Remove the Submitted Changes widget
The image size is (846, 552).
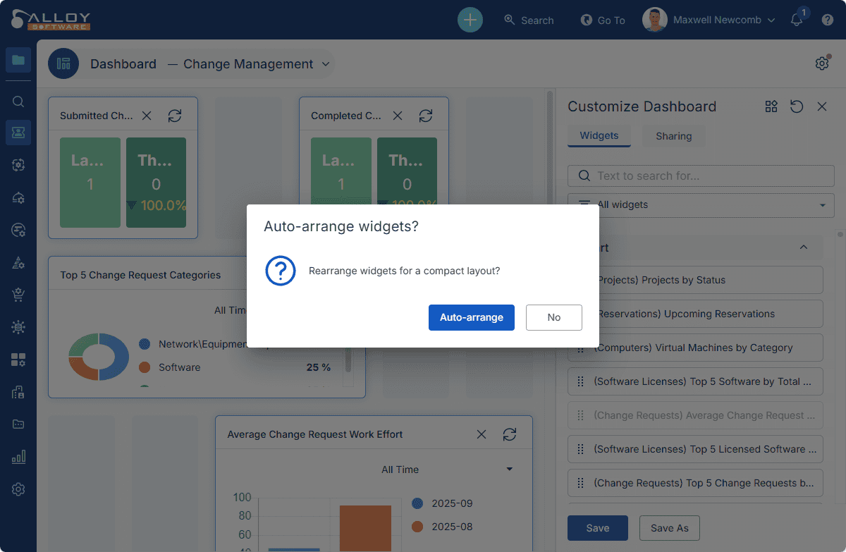147,116
